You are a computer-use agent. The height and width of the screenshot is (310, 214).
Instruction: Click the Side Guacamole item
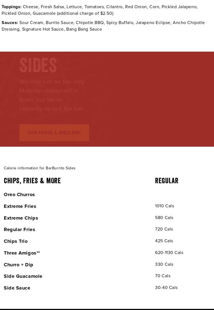23,276
